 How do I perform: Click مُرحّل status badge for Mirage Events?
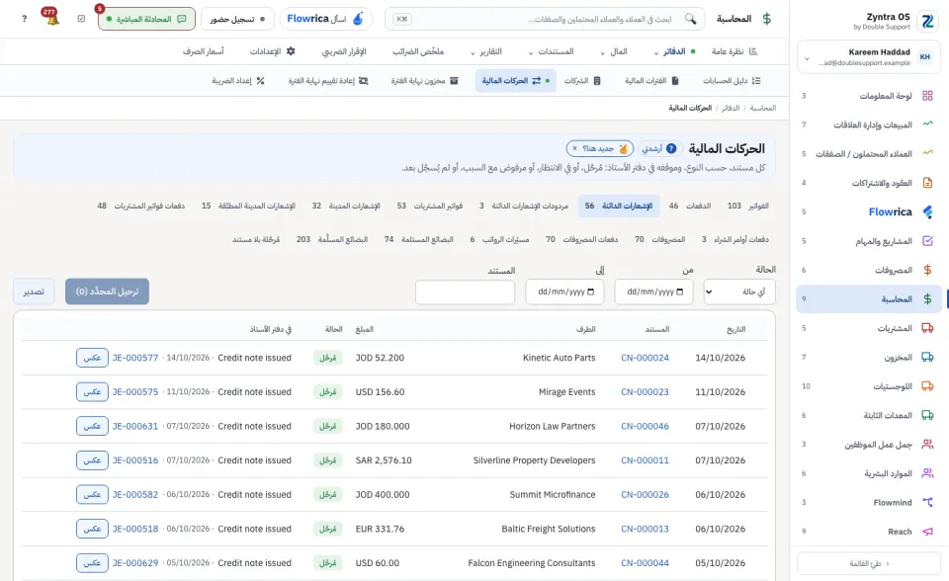(327, 392)
